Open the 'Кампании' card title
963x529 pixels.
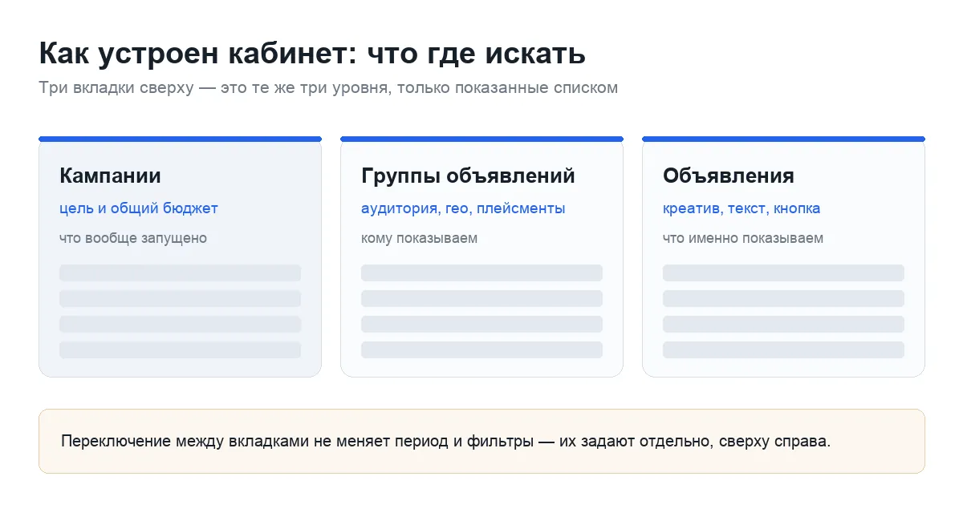point(110,176)
